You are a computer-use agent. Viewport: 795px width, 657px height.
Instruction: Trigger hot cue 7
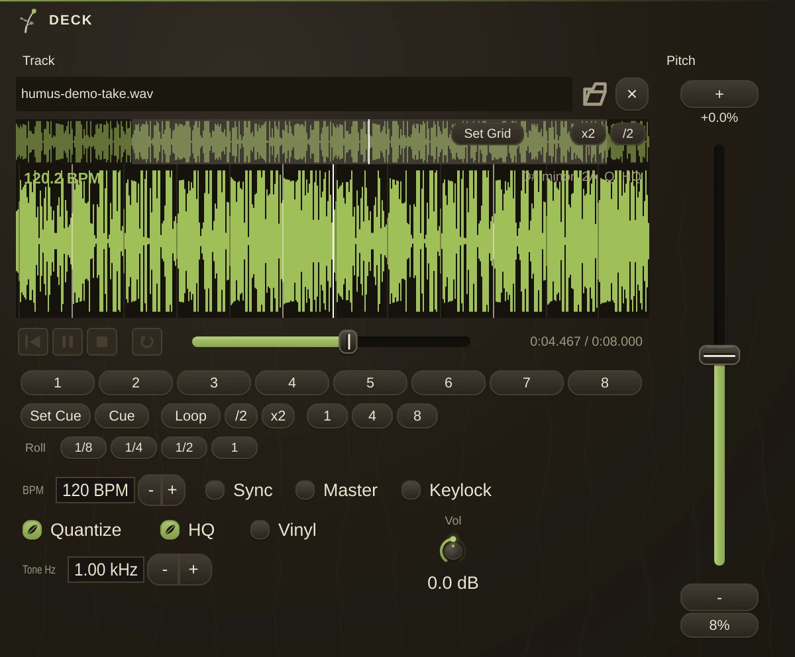coord(527,383)
